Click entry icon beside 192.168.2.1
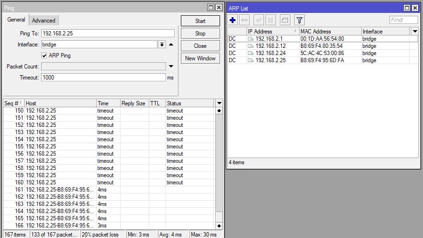423x238 pixels. (x=251, y=39)
